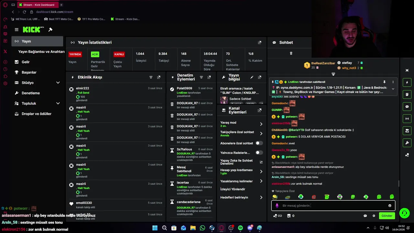Click the document icon in right sidebar
This screenshot has width=414, height=233.
tap(407, 94)
